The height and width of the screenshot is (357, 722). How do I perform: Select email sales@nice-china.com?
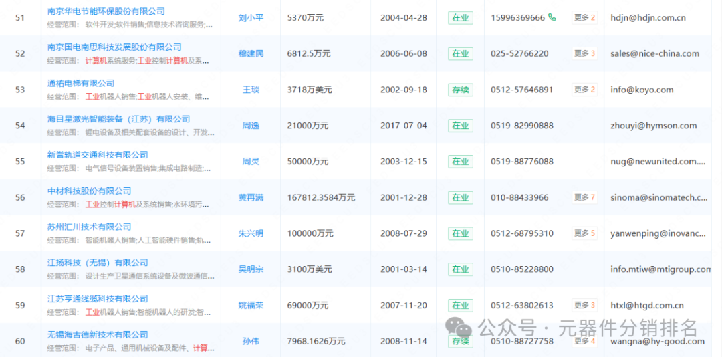(x=654, y=54)
